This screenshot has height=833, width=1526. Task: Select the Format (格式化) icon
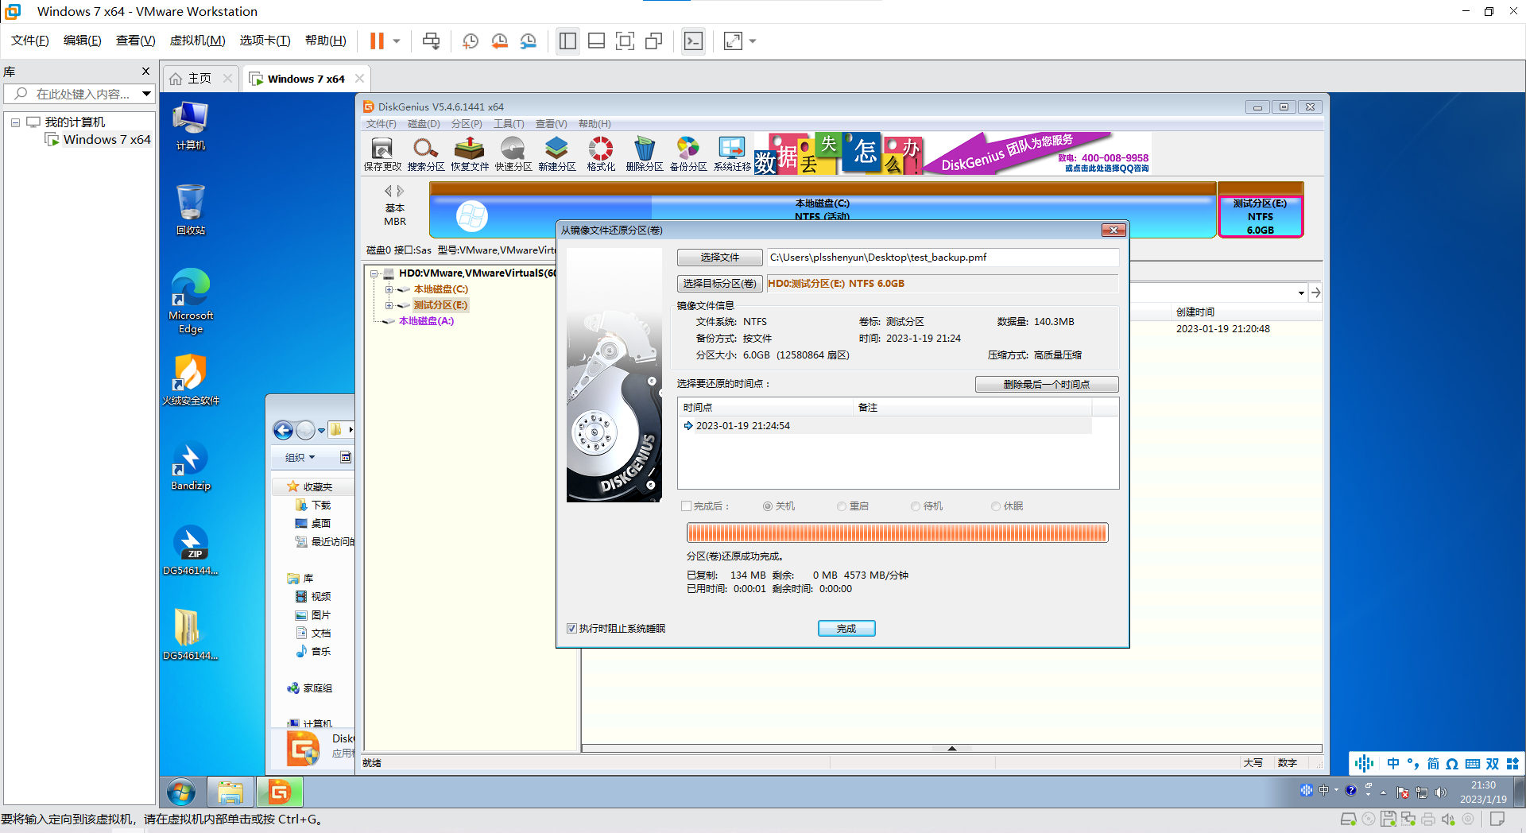[x=601, y=153]
